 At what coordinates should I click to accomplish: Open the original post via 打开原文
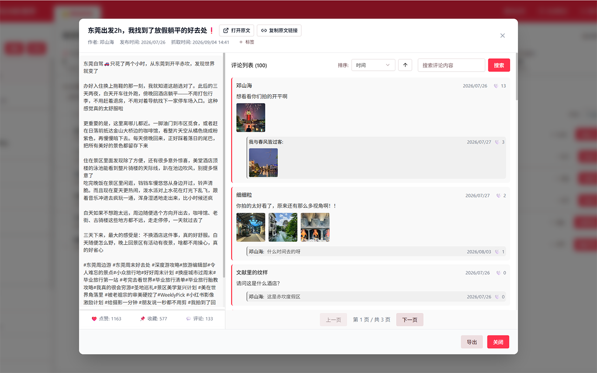point(236,30)
